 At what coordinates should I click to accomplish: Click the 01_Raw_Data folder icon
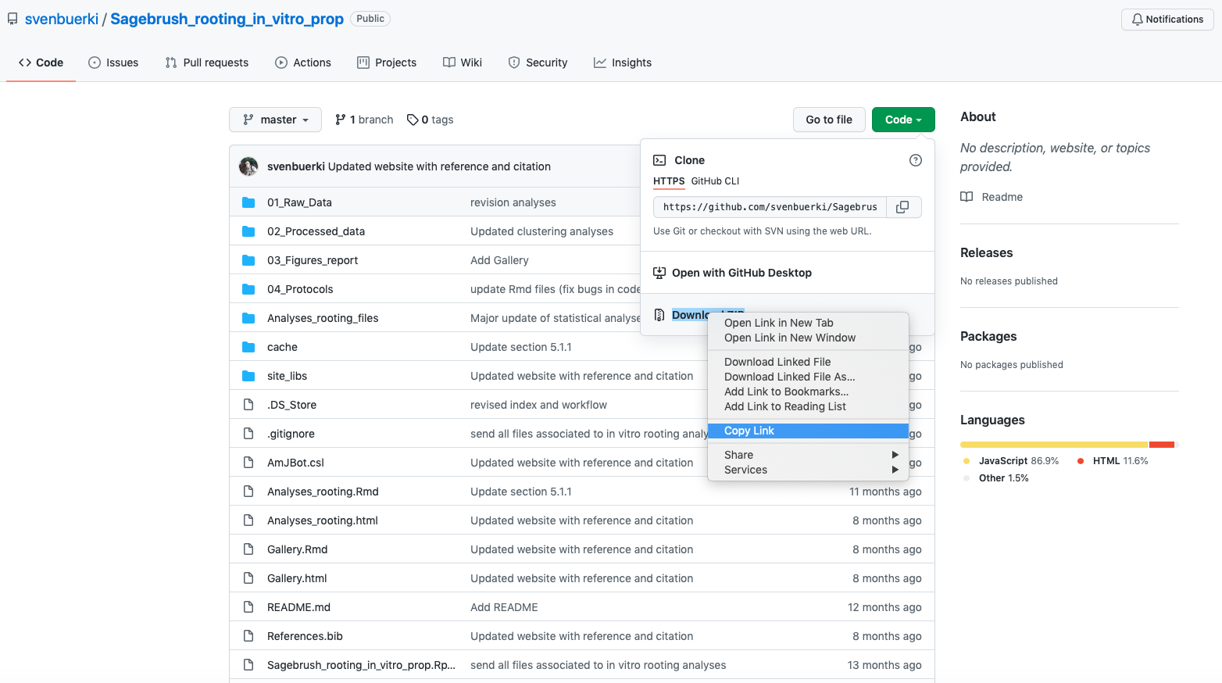[x=248, y=202]
